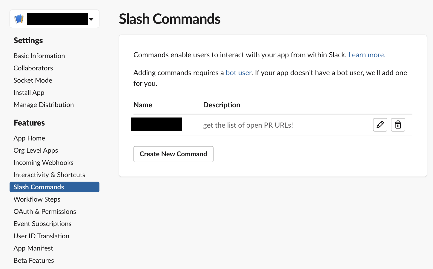Open Incoming Webhooks page
The width and height of the screenshot is (433, 269).
(x=43, y=163)
